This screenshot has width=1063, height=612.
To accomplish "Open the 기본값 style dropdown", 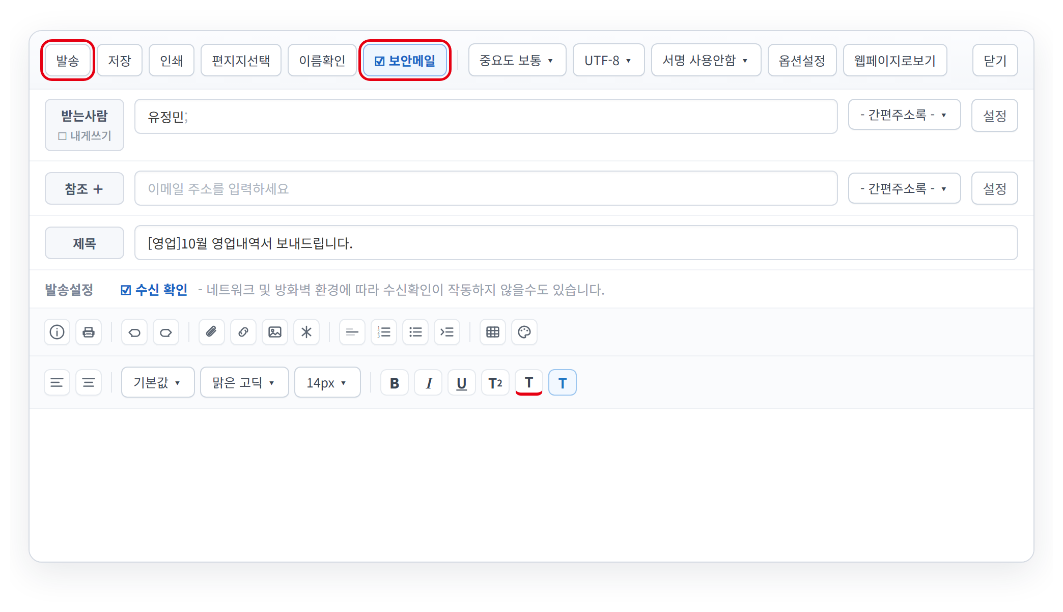I will 158,382.
